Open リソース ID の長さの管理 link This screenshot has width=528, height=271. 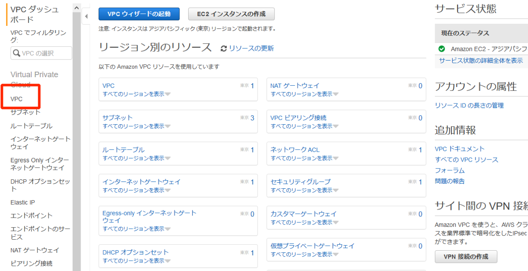[469, 105]
